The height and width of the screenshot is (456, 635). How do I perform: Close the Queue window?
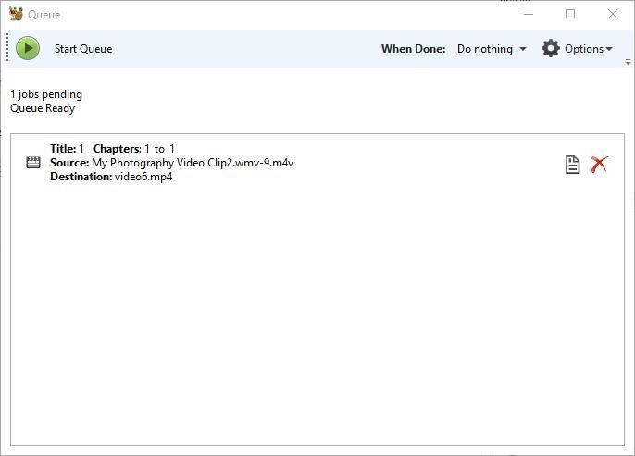[x=612, y=14]
